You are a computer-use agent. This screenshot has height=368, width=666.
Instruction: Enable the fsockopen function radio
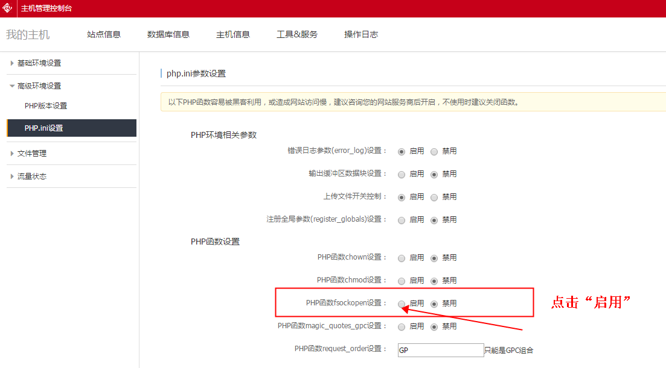[x=402, y=304]
